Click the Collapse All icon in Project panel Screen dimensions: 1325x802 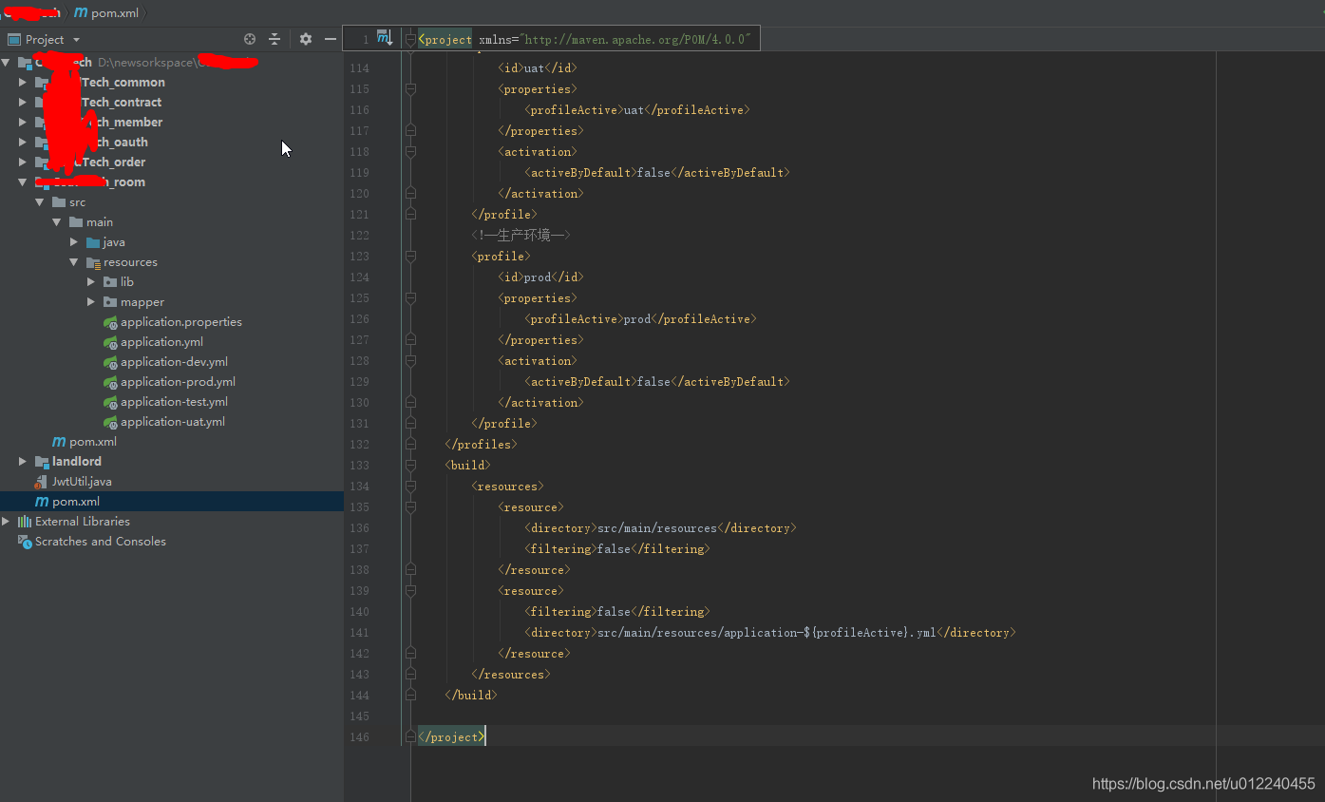click(x=274, y=39)
